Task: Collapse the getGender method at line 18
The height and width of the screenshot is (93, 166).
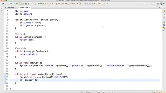Action: [9, 49]
